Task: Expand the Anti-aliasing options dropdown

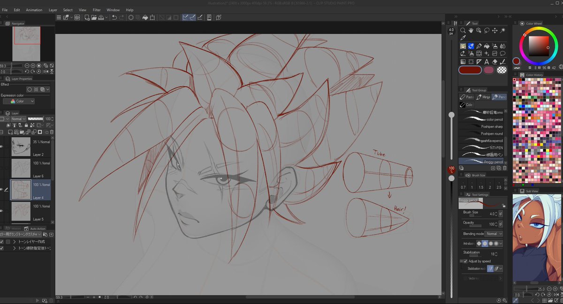Action: [500, 243]
